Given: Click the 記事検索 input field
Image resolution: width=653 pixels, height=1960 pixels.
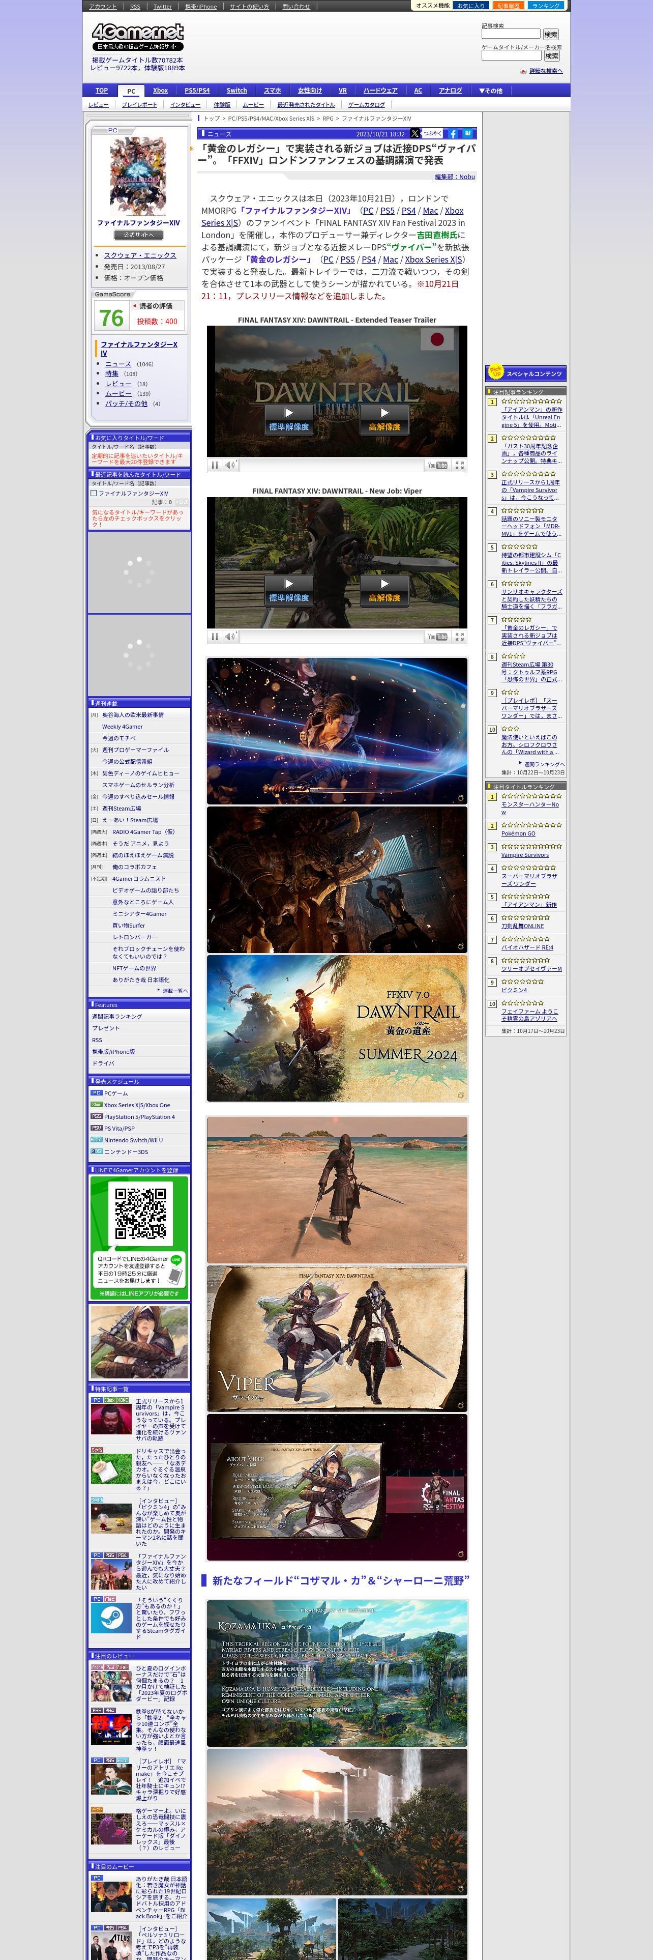Looking at the screenshot, I should point(511,34).
